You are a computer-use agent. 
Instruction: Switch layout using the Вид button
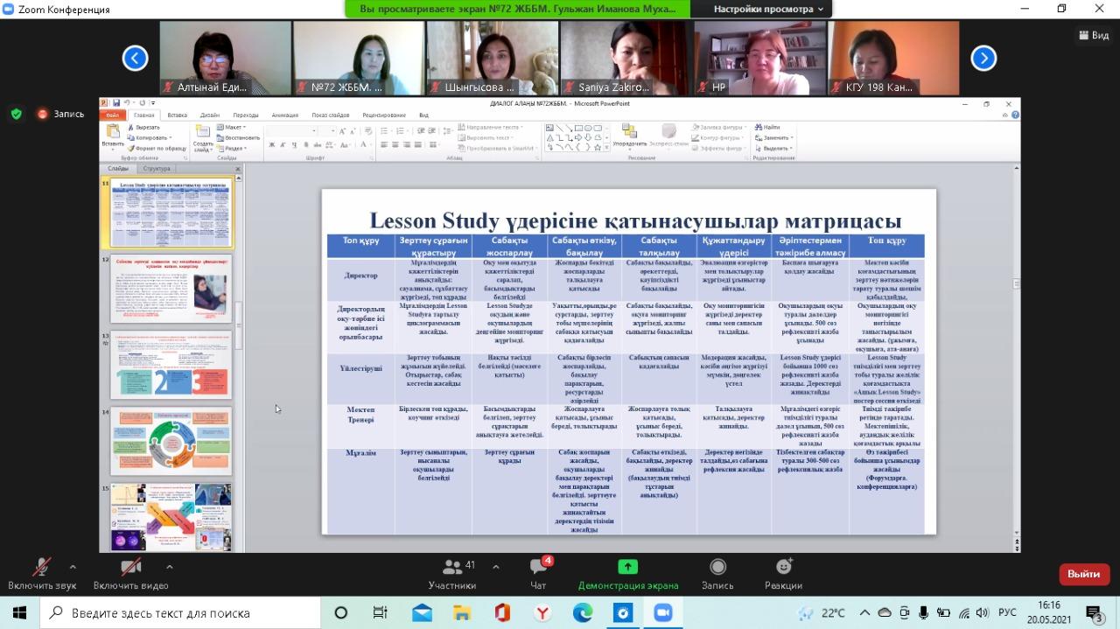(x=1094, y=35)
